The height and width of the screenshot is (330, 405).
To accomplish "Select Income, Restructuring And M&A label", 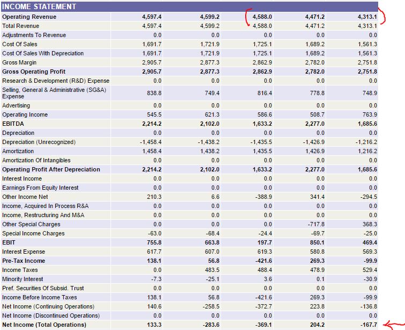I will tap(43, 215).
